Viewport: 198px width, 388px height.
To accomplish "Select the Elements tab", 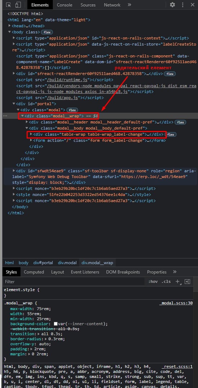I will pos(40,5).
